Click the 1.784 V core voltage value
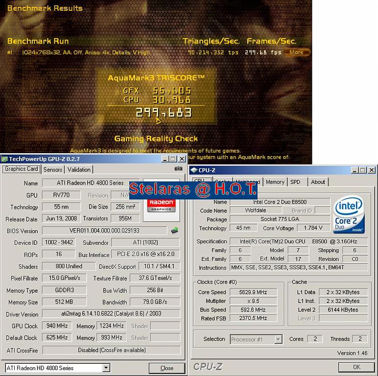 pyautogui.click(x=313, y=228)
